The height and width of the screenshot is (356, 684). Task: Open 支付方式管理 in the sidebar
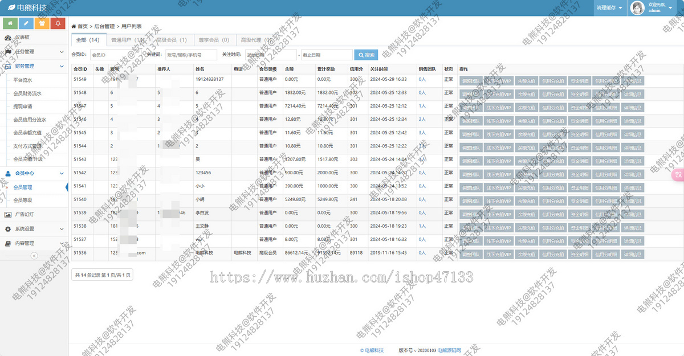[27, 146]
